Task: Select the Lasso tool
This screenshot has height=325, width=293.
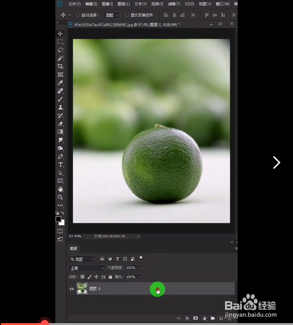Action: (60, 50)
